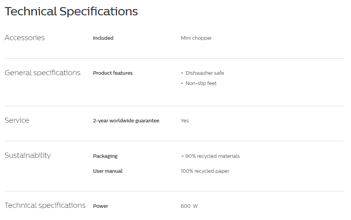Click the > 90% recycled materials text
The image size is (351, 220).
pyautogui.click(x=210, y=156)
